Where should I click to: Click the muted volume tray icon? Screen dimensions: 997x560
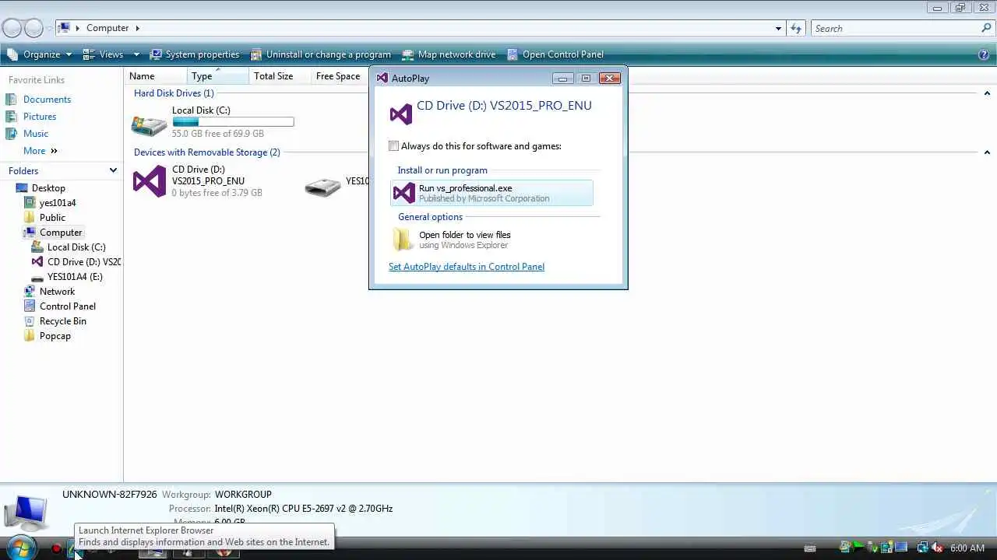pos(937,548)
